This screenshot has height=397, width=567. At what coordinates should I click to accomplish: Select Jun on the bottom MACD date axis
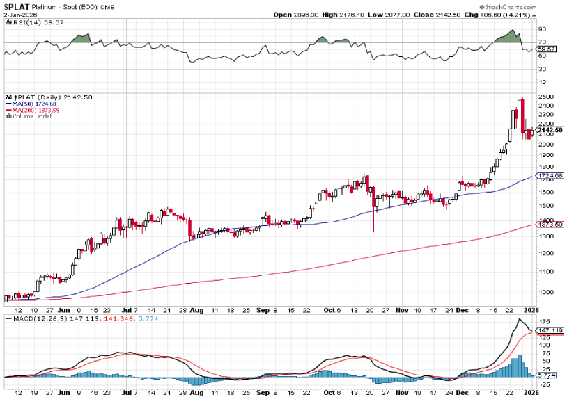coord(64,392)
